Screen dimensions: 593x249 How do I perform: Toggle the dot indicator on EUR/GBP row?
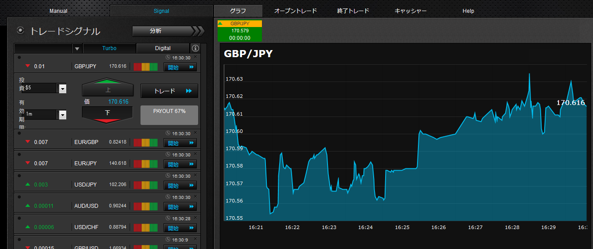click(x=19, y=133)
